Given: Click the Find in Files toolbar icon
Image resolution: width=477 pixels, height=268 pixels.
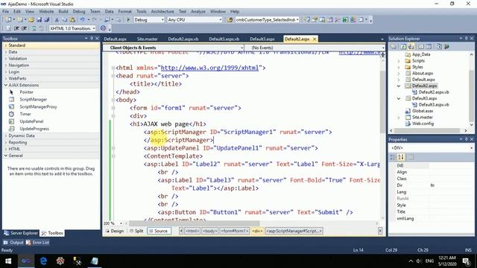Looking at the screenshot, I should tap(230, 20).
